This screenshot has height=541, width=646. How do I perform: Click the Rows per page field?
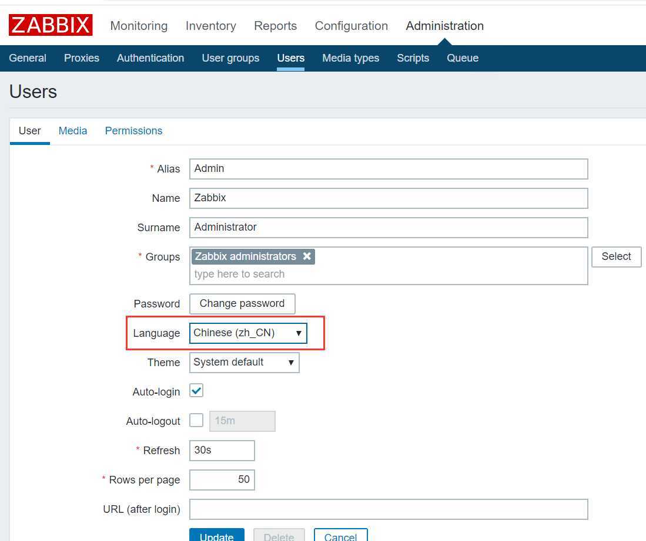(222, 480)
